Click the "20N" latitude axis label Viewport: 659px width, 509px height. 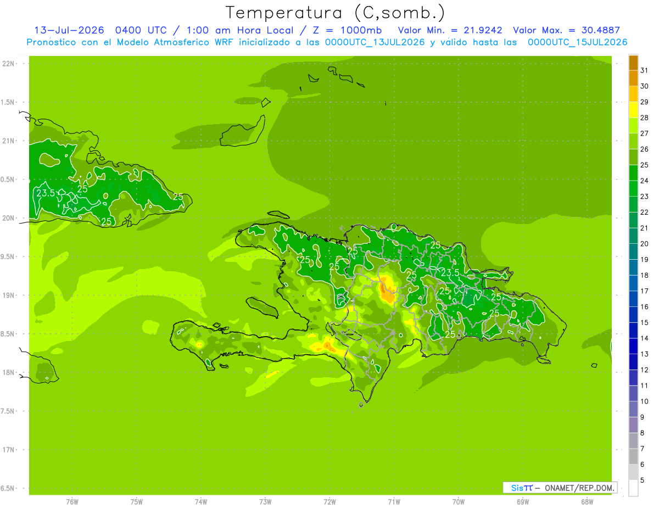(x=9, y=218)
